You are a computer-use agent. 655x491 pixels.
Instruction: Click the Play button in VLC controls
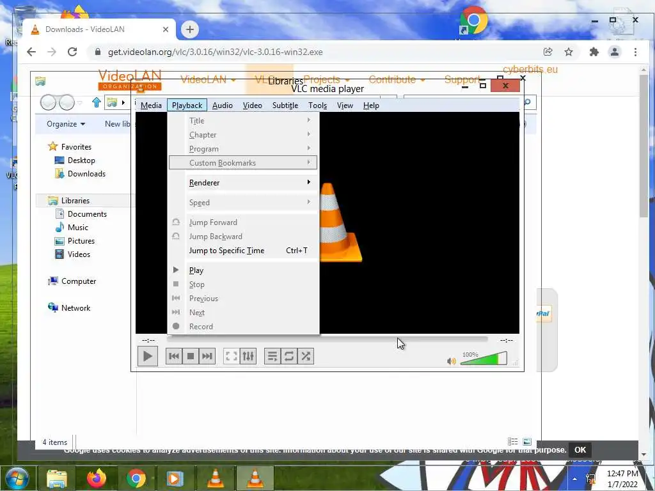click(148, 356)
